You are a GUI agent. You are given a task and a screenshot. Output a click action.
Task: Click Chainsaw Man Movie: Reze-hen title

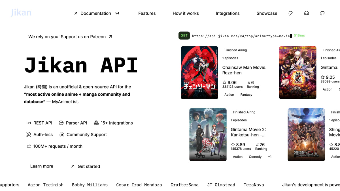(x=244, y=70)
